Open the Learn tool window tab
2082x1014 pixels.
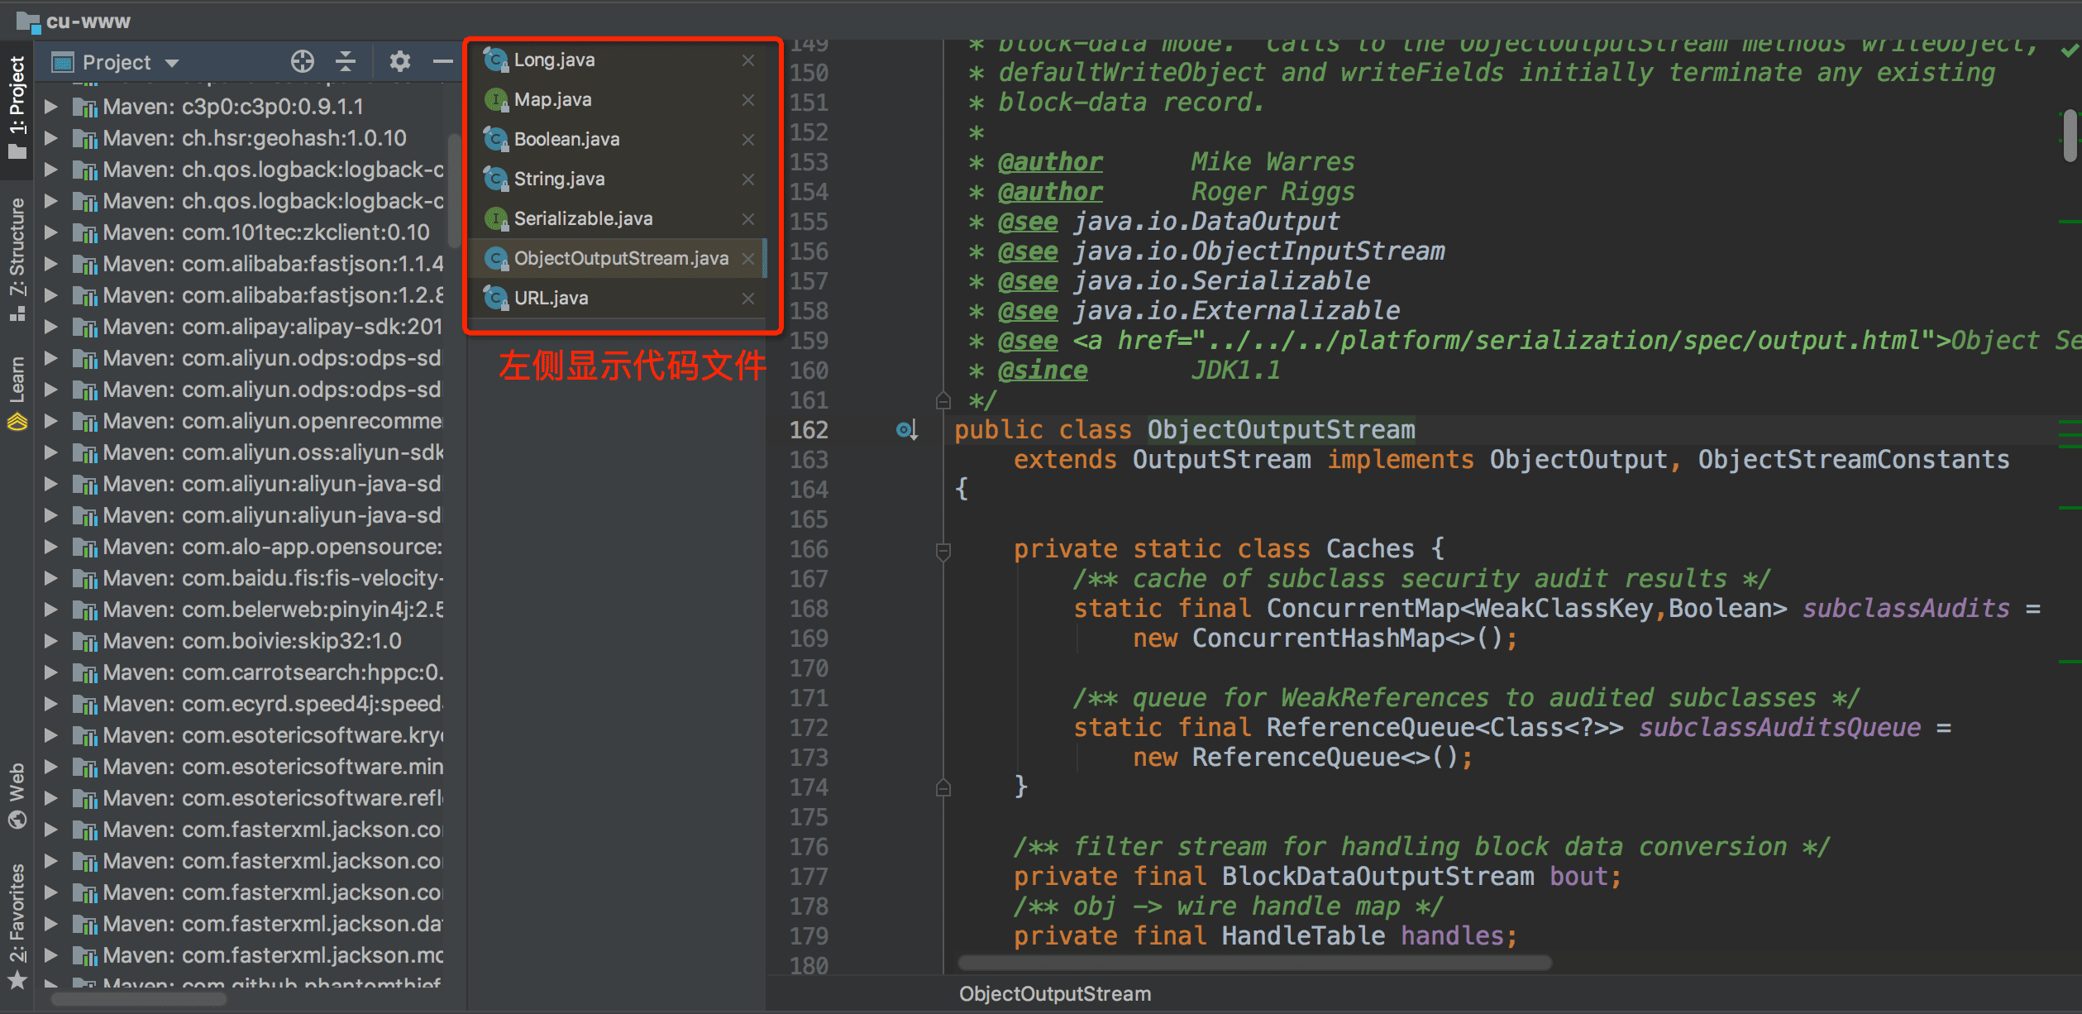click(17, 393)
